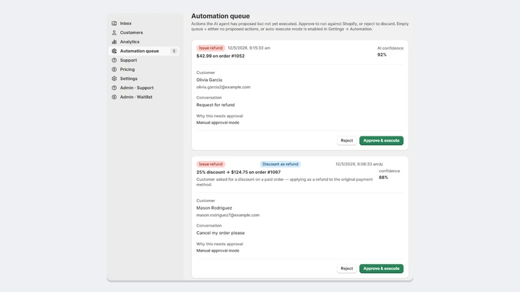520x292 pixels.
Task: Click the 'Customer asked for a discount' description
Action: coord(285,182)
